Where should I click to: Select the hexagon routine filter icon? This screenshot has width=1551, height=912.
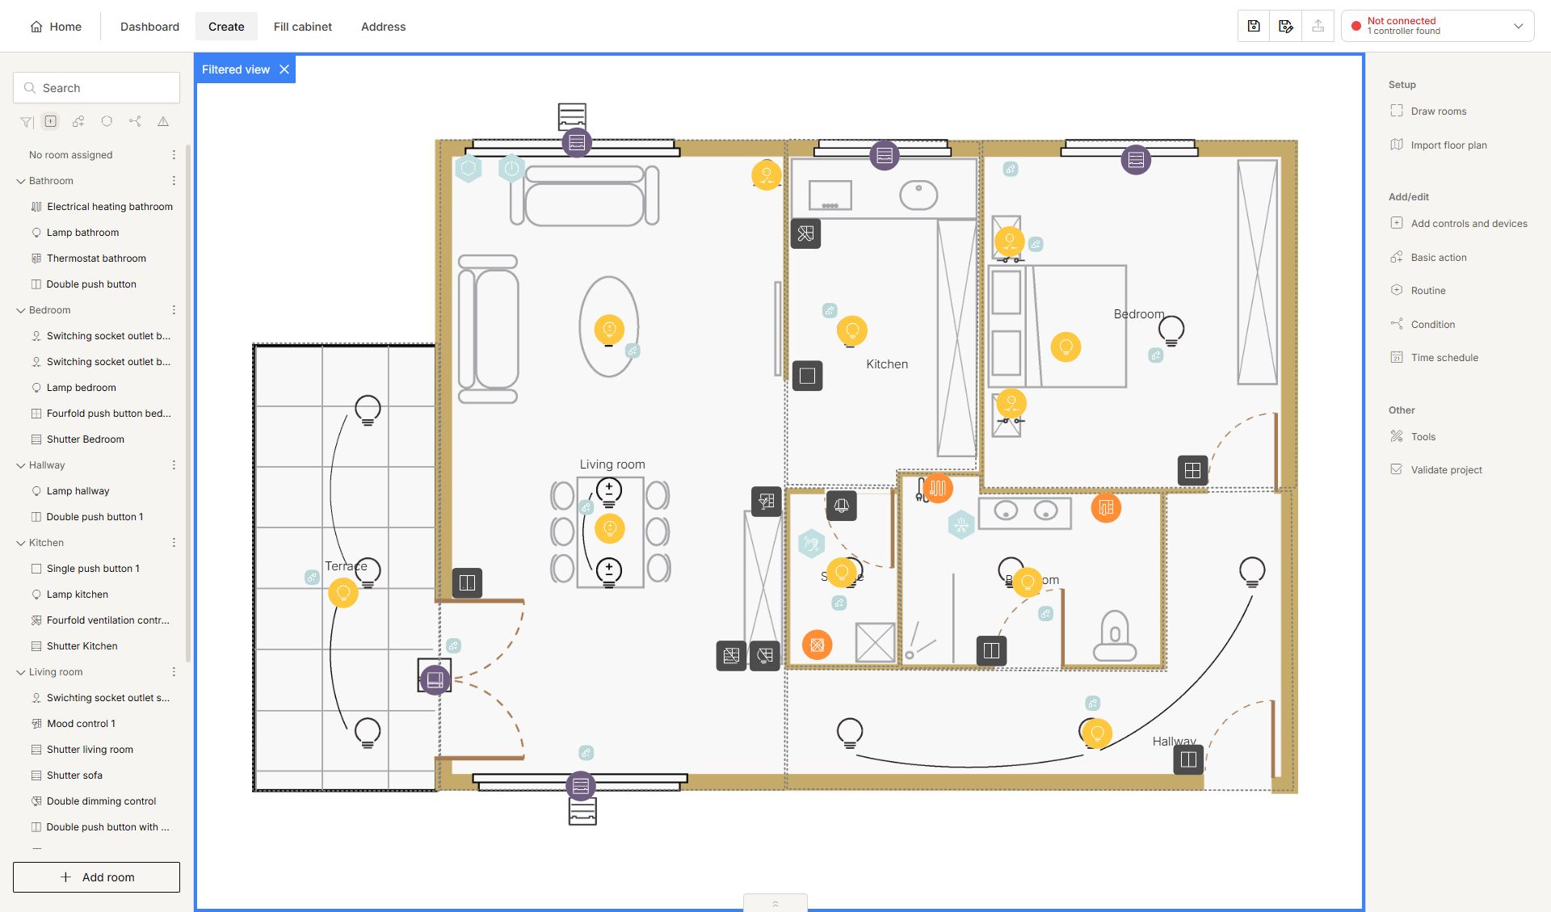click(107, 121)
